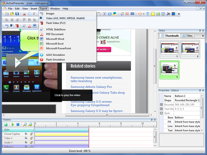Expand the Text Margin property row

pos(161,109)
